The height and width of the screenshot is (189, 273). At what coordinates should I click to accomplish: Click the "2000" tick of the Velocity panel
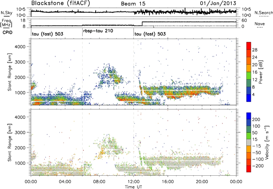click(x=20, y=148)
